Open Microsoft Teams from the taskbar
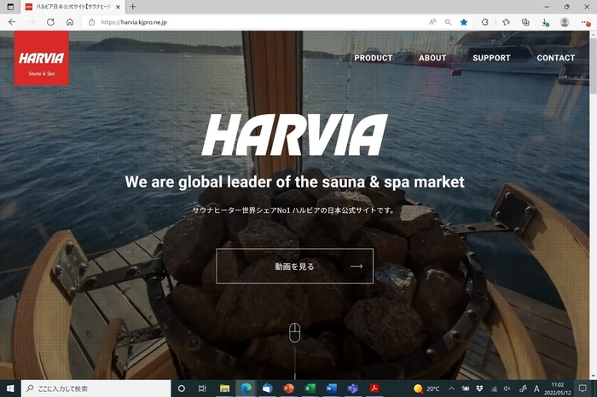Viewport: 597px width, 397px height. tap(351, 388)
